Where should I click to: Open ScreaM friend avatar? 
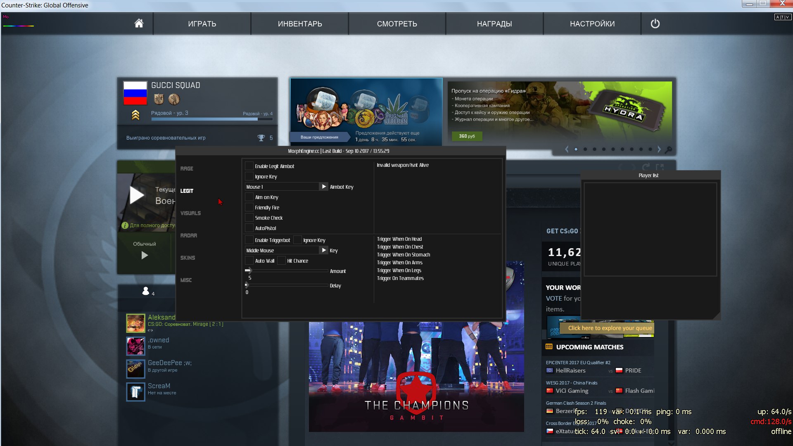(x=135, y=391)
